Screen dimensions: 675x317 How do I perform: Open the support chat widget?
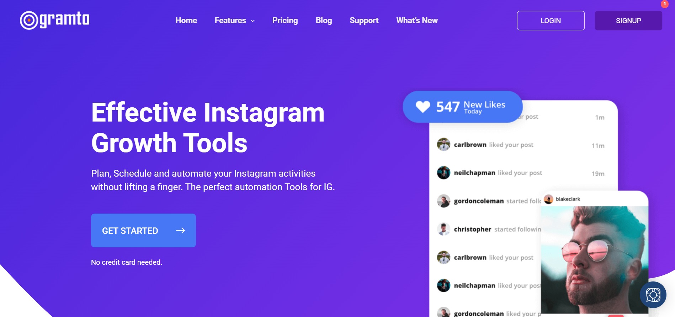(x=653, y=295)
